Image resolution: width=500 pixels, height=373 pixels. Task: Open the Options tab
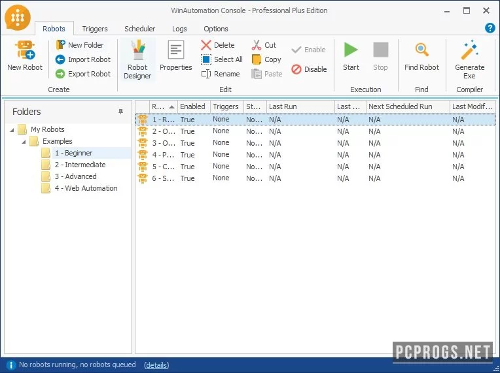click(216, 29)
